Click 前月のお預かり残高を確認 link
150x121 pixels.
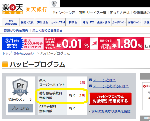(111, 111)
